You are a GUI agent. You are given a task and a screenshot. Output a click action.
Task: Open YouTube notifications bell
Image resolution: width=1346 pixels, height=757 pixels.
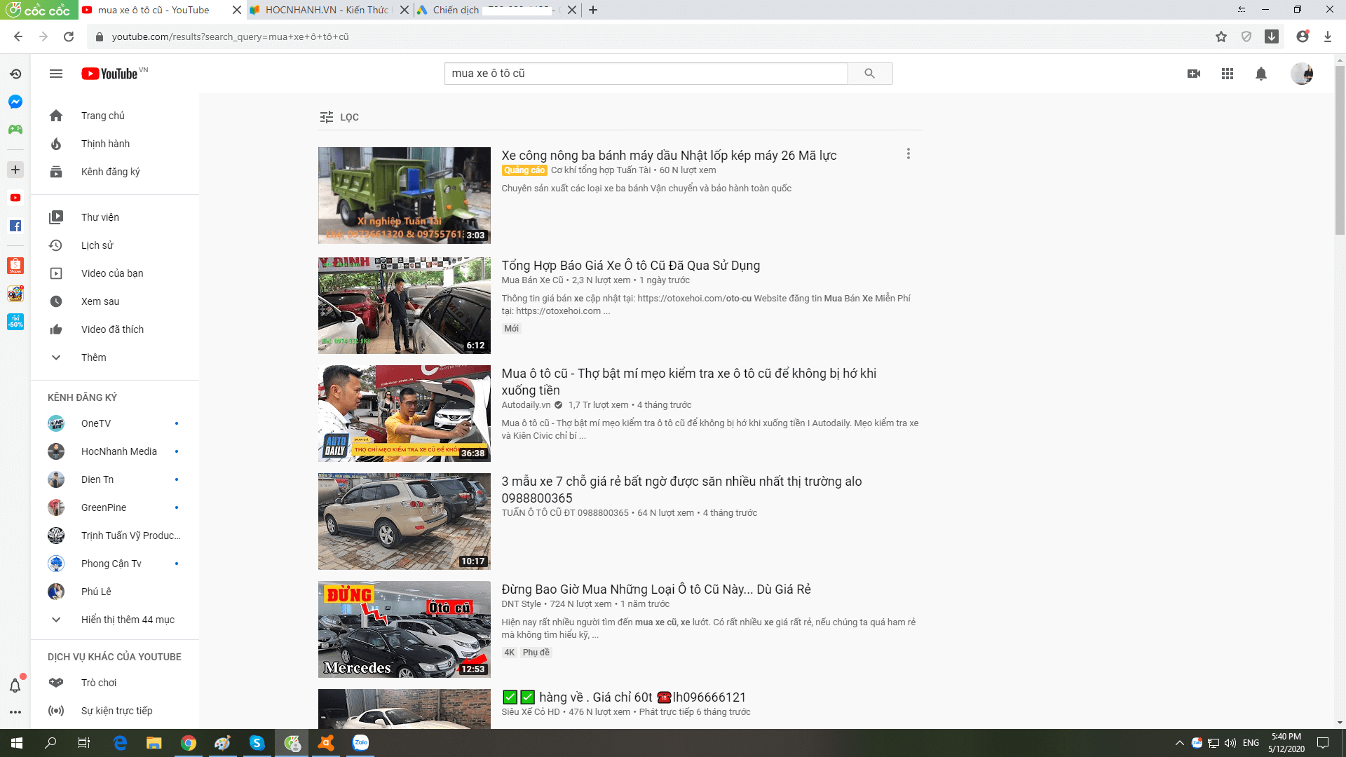[x=1260, y=74]
